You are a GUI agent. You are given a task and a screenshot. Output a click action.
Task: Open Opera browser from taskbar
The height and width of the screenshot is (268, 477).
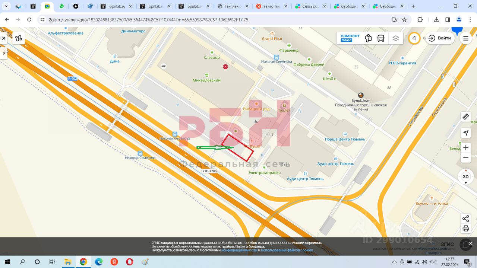click(x=129, y=262)
